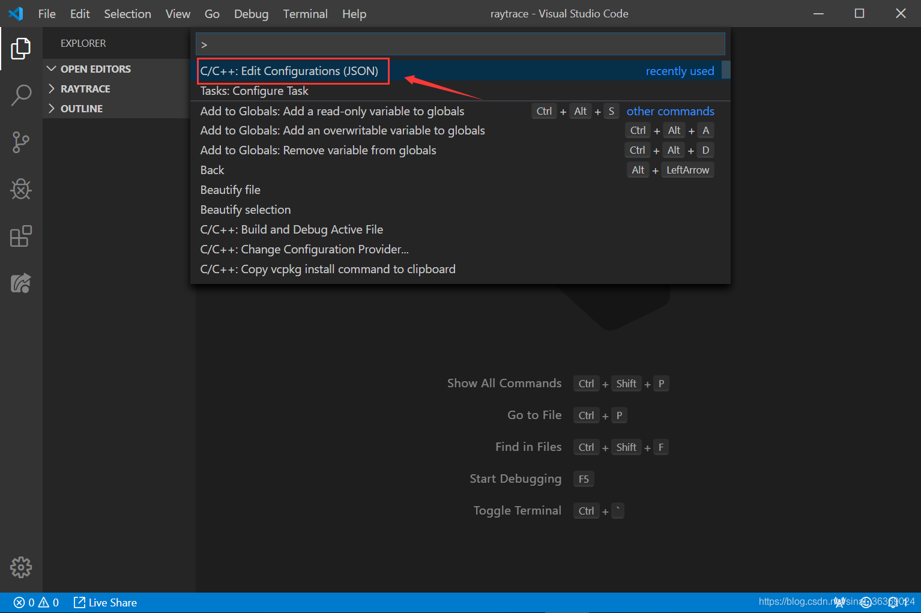
Task: Open the Debug menu
Action: (x=251, y=14)
